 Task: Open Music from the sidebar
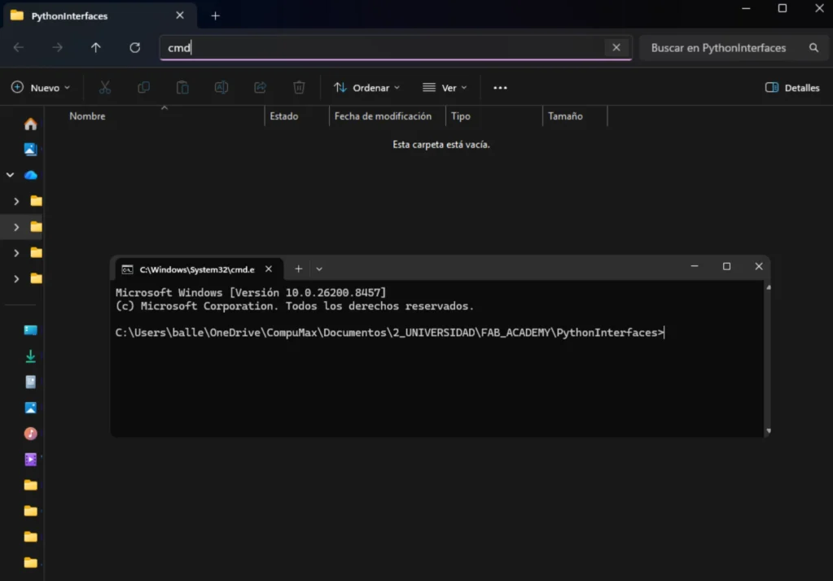(30, 434)
